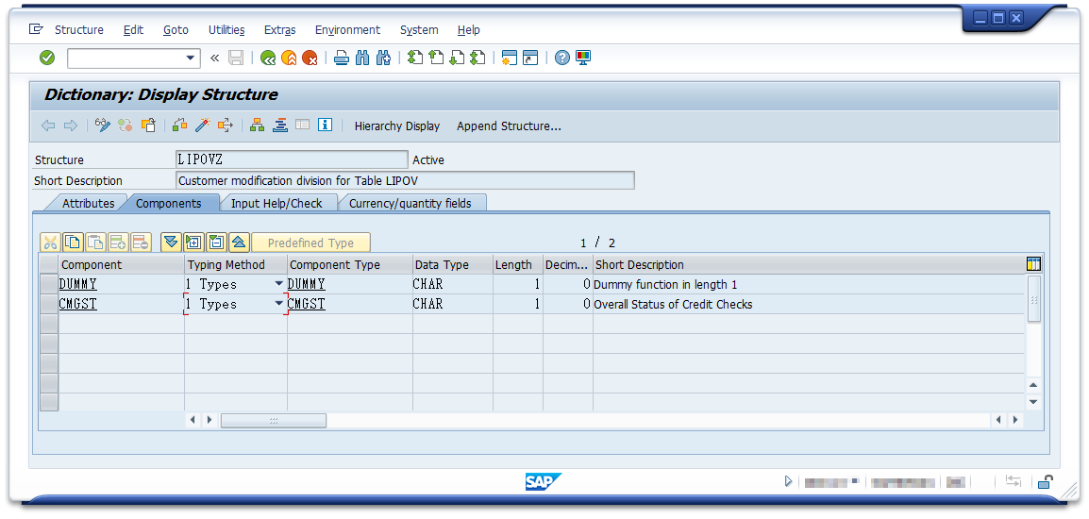
Task: Open the Structure menu
Action: [x=79, y=30]
